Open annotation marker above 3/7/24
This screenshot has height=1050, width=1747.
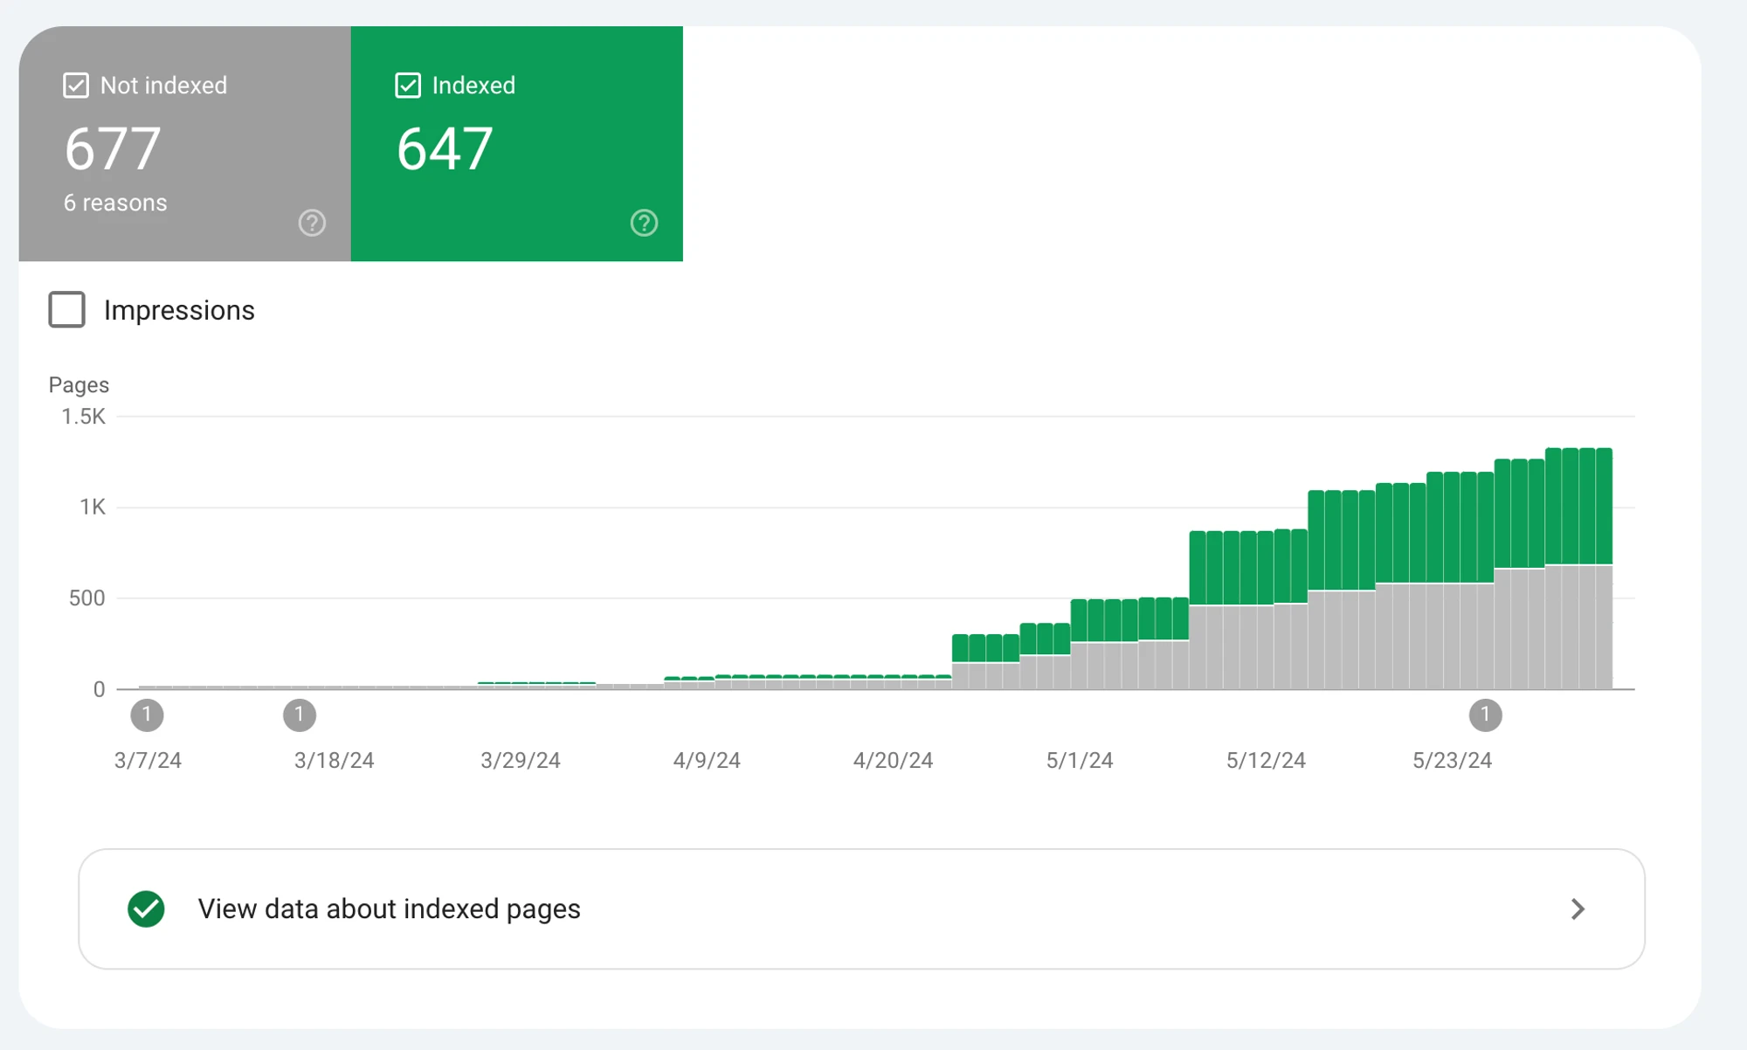pyautogui.click(x=147, y=715)
